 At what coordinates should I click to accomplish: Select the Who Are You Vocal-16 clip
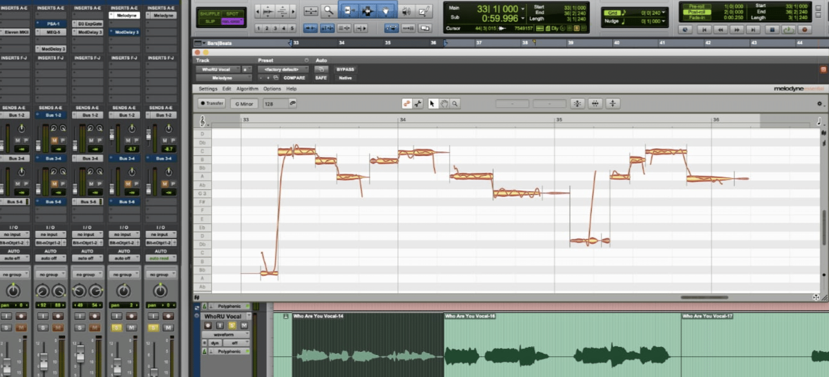coord(562,344)
